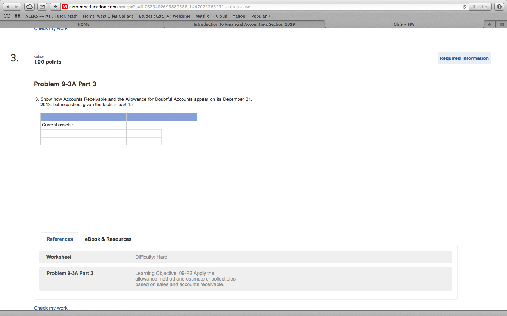The height and width of the screenshot is (316, 507).
Task: Switch to the HOME browser tab
Action: 83,24
